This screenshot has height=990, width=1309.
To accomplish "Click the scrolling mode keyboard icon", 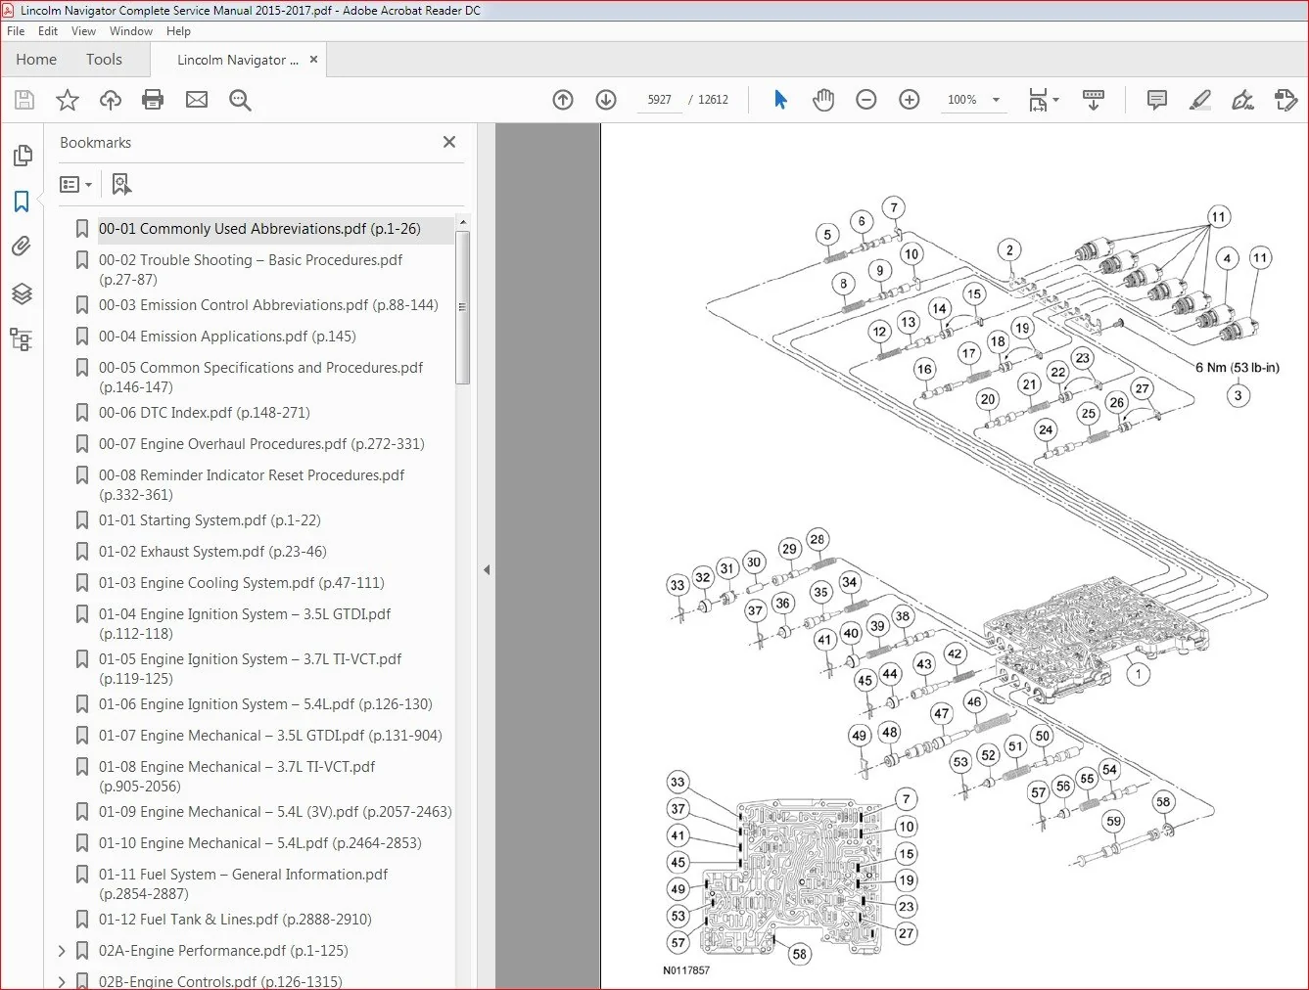I will [1094, 100].
